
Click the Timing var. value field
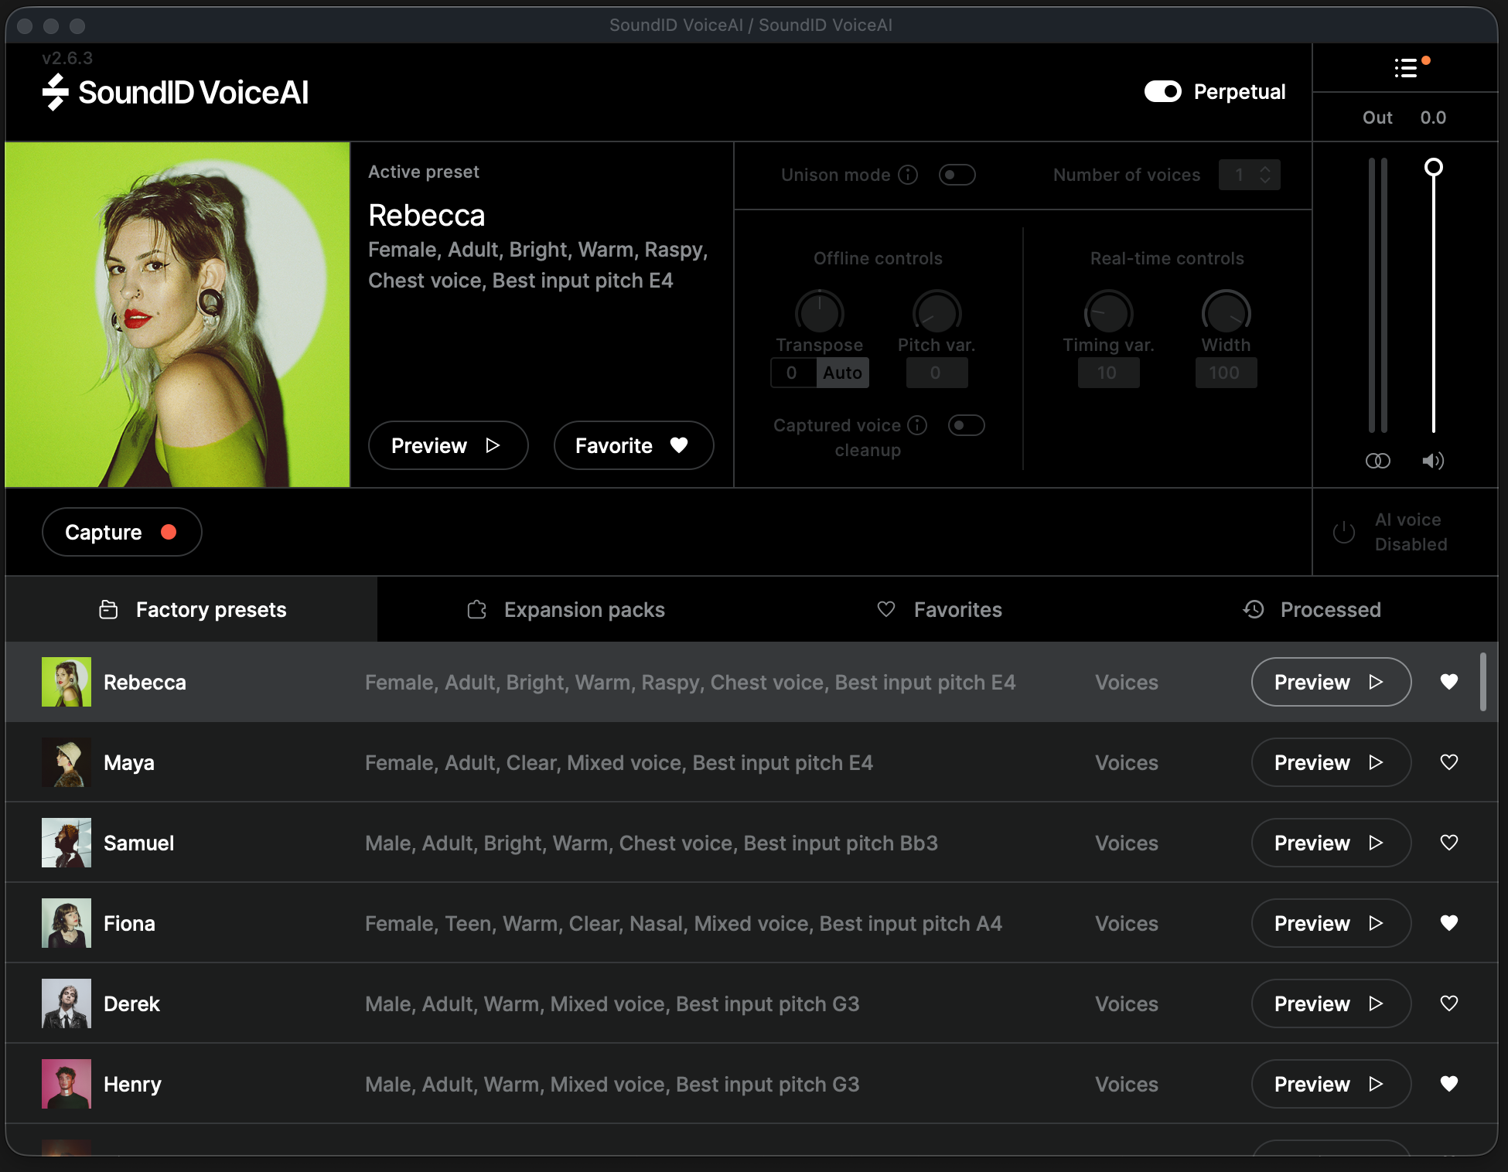1108,373
